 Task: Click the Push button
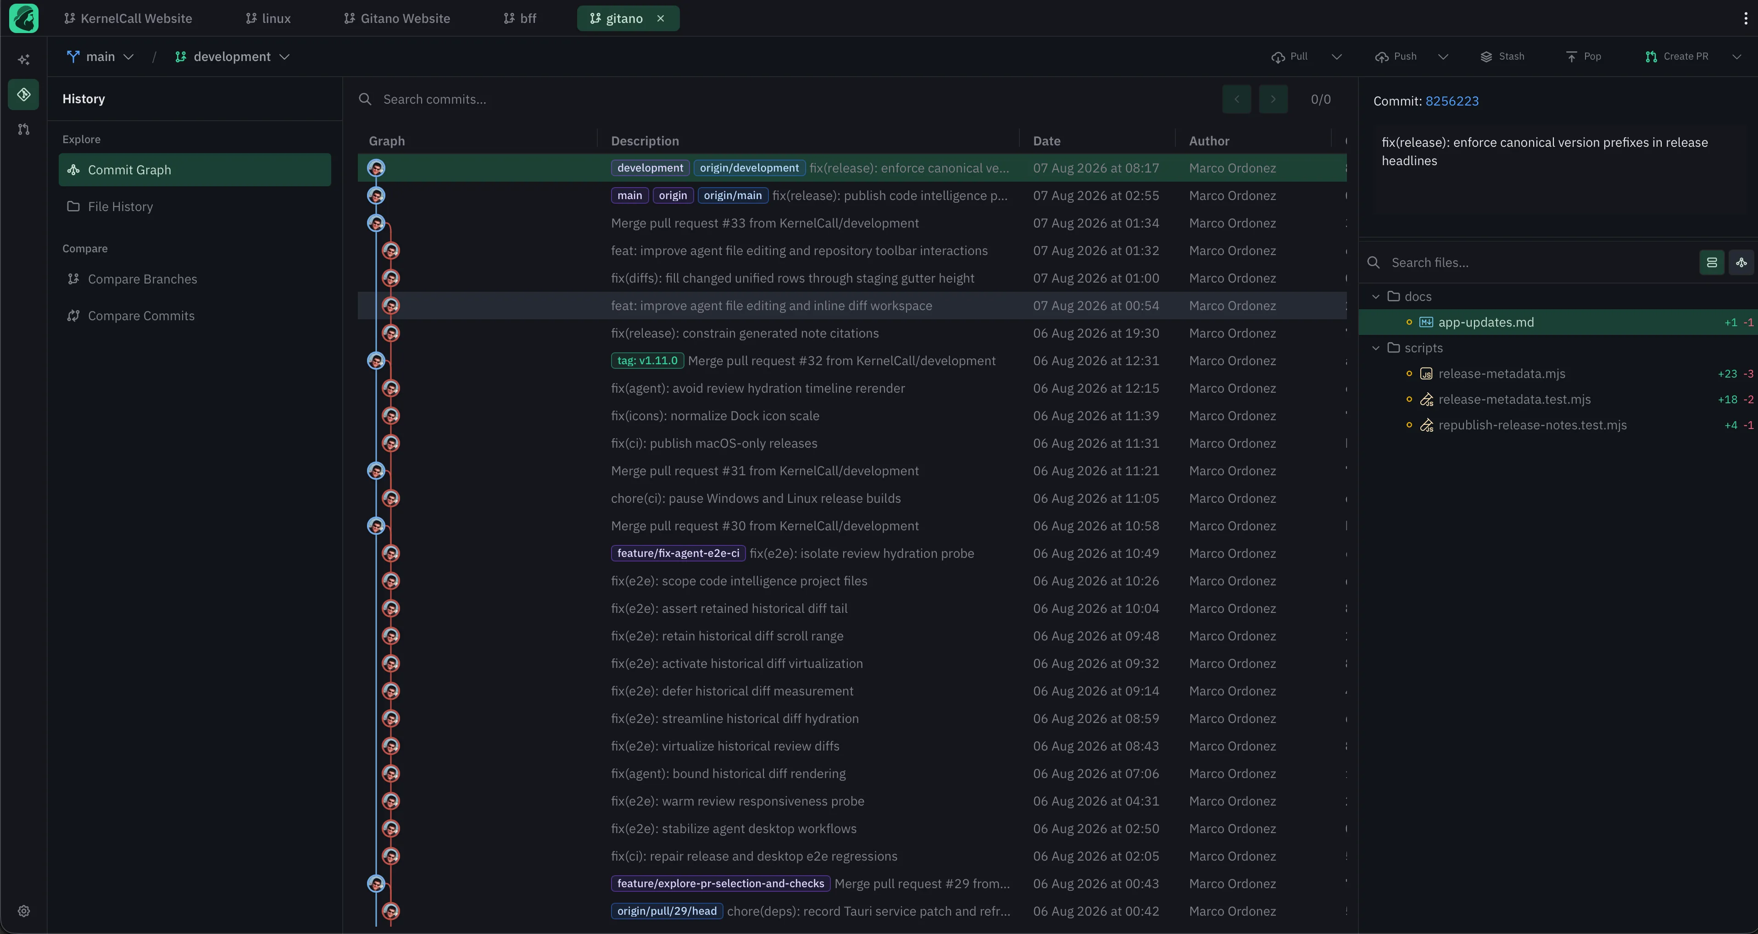pyautogui.click(x=1396, y=56)
